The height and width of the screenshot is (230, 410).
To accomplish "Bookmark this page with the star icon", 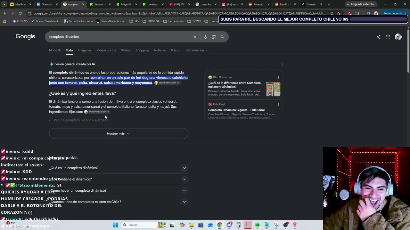I will [339, 13].
